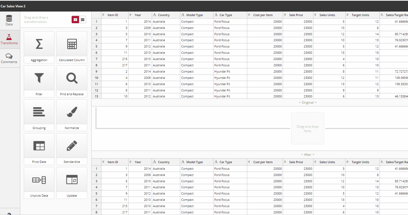The height and width of the screenshot is (215, 408).
Task: Click Item ID 215 in After table
Action: point(115,206)
